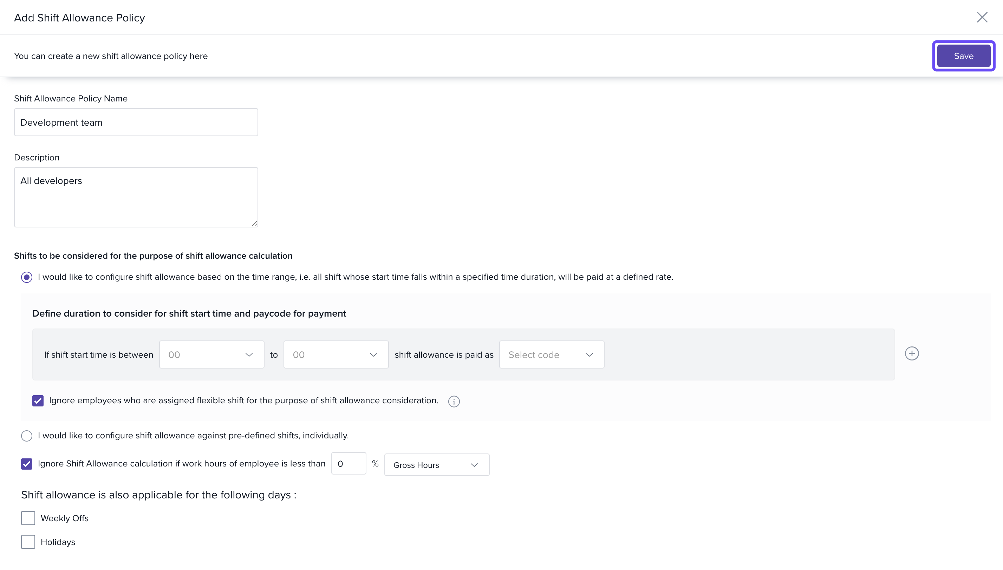Select the time range shift allowance radio option
The width and height of the screenshot is (1003, 570).
[x=27, y=277]
